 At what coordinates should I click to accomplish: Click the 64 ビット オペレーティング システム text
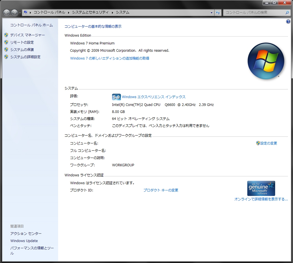click(x=141, y=119)
